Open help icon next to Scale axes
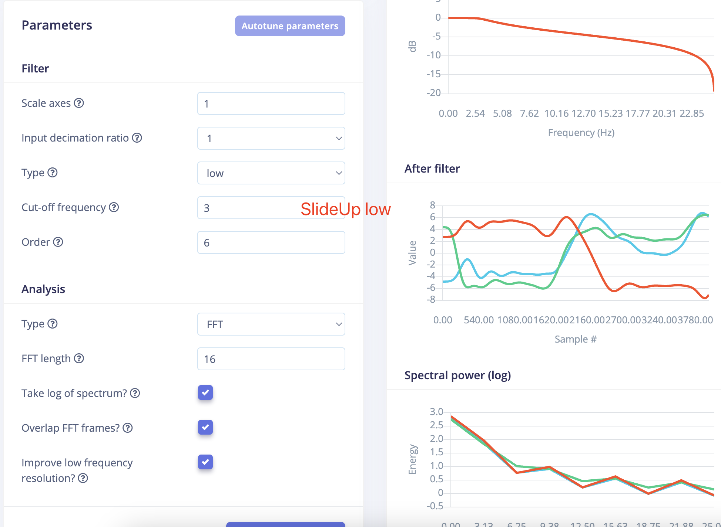 (79, 103)
